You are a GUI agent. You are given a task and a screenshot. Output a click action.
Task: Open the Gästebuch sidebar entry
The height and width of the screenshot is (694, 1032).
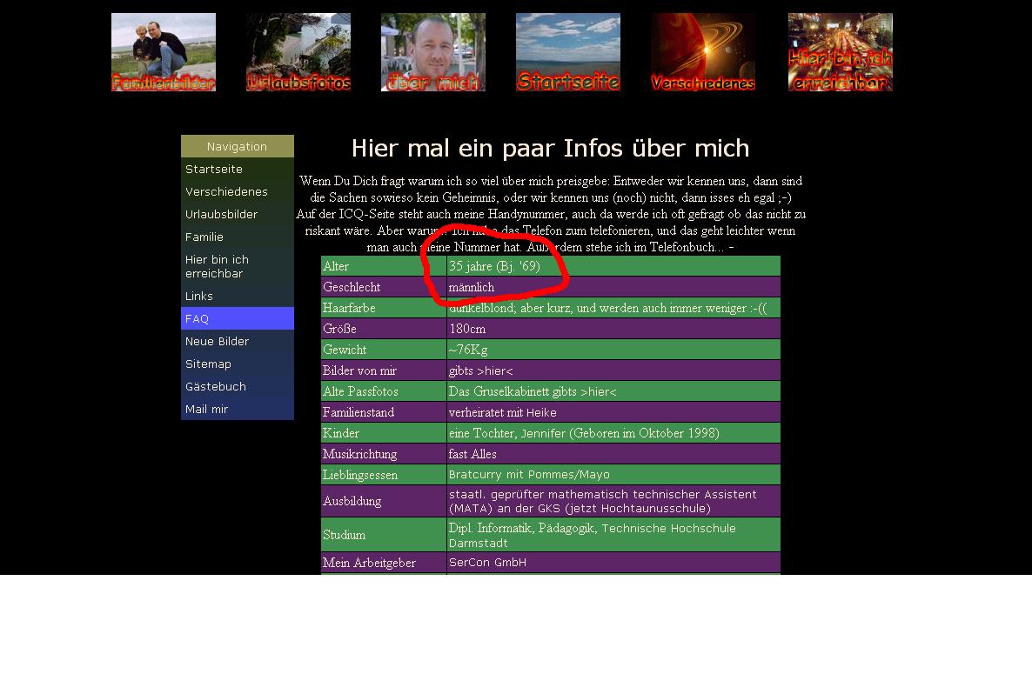pos(216,386)
